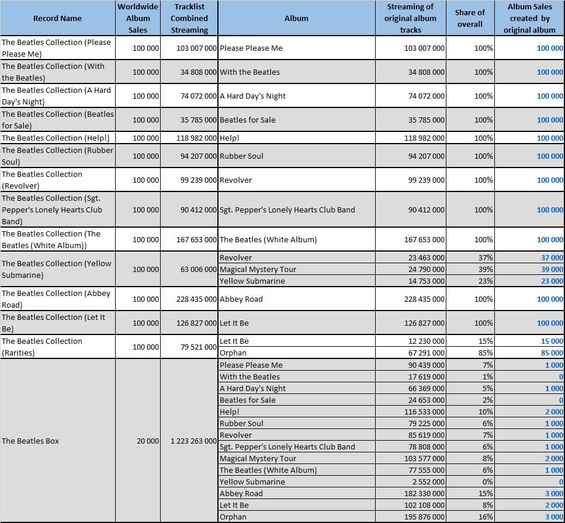
Task: Click the 17 619 000 streaming cell
Action: [410, 376]
